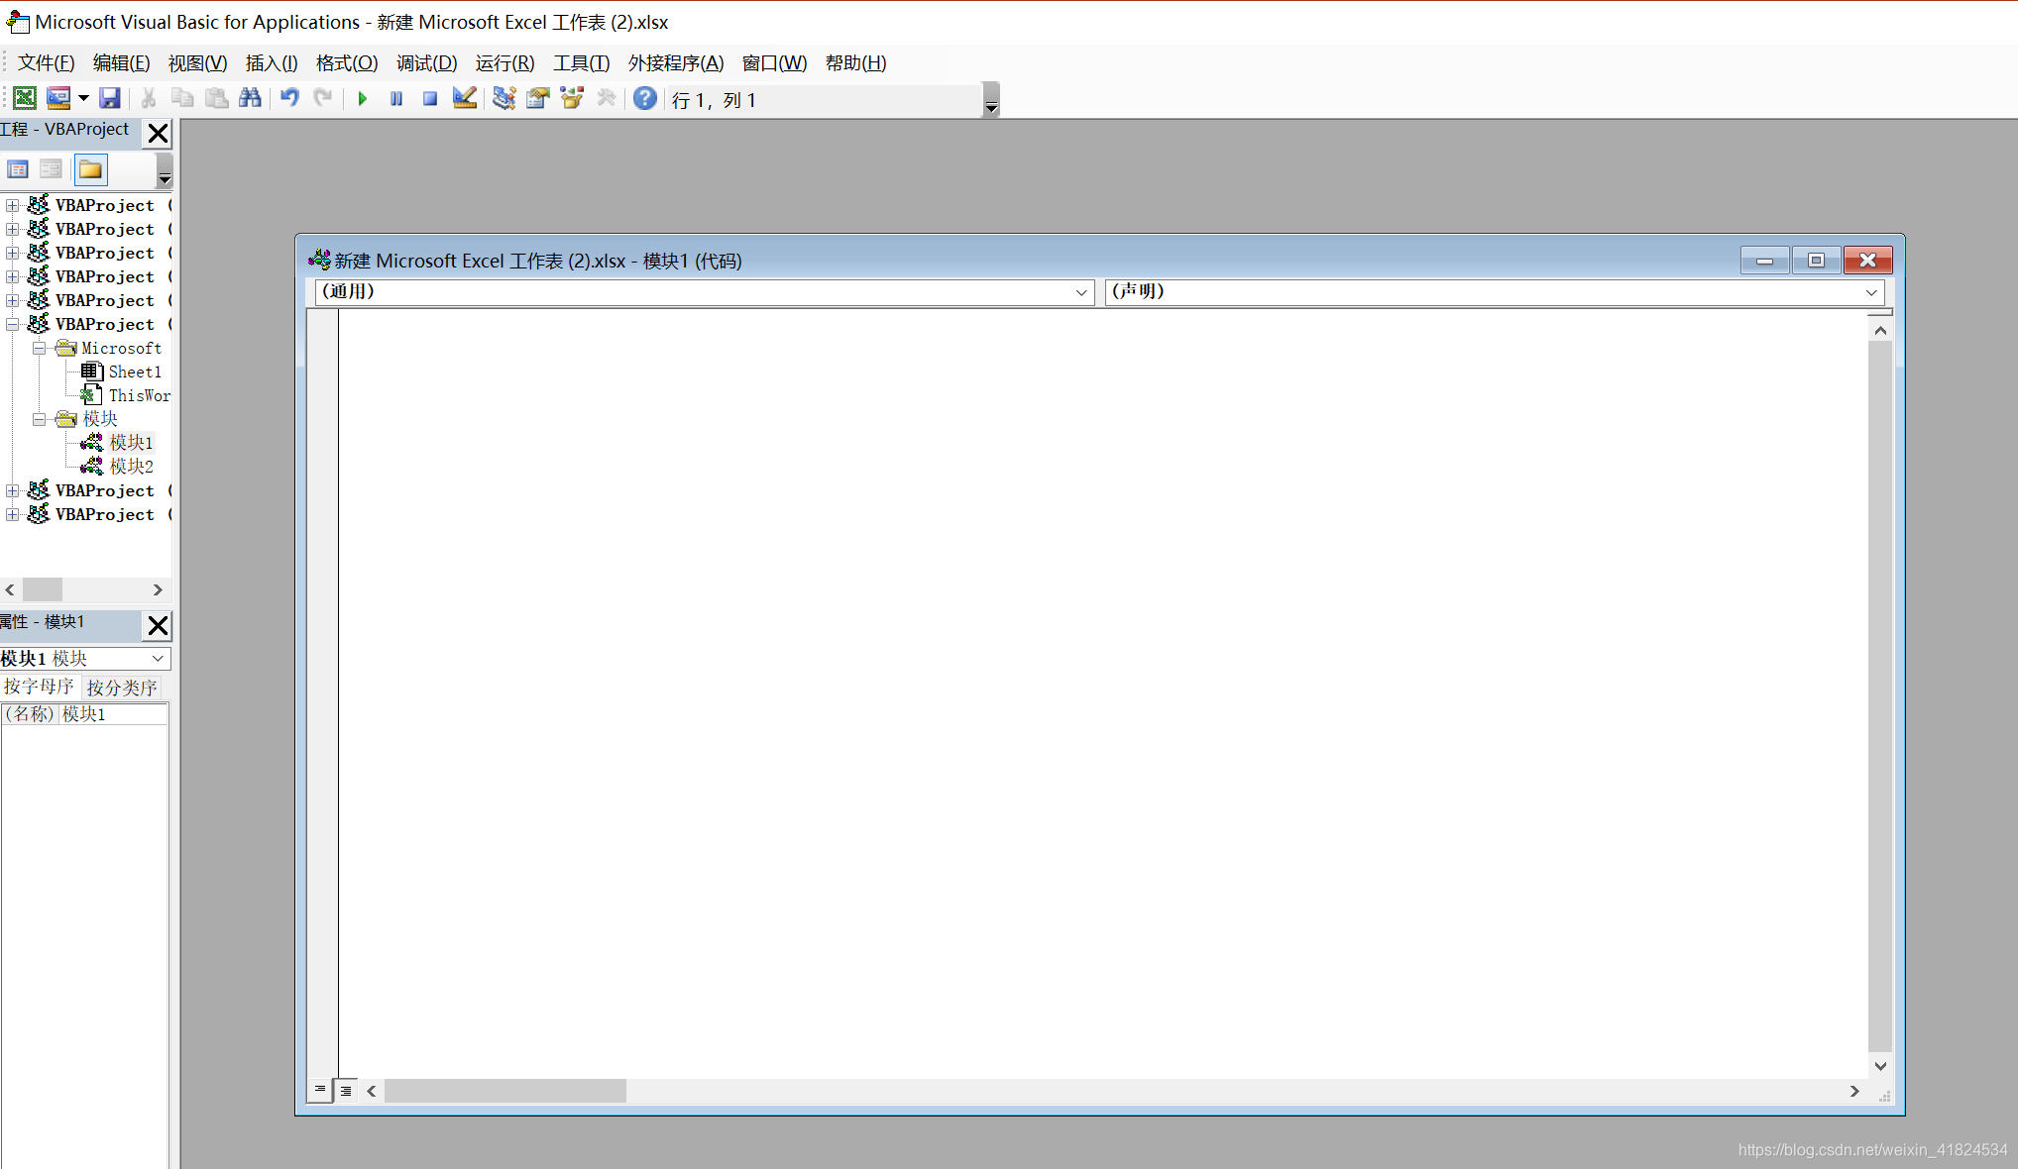Click View Microsoft Excel icon
This screenshot has width=2018, height=1169.
point(24,98)
